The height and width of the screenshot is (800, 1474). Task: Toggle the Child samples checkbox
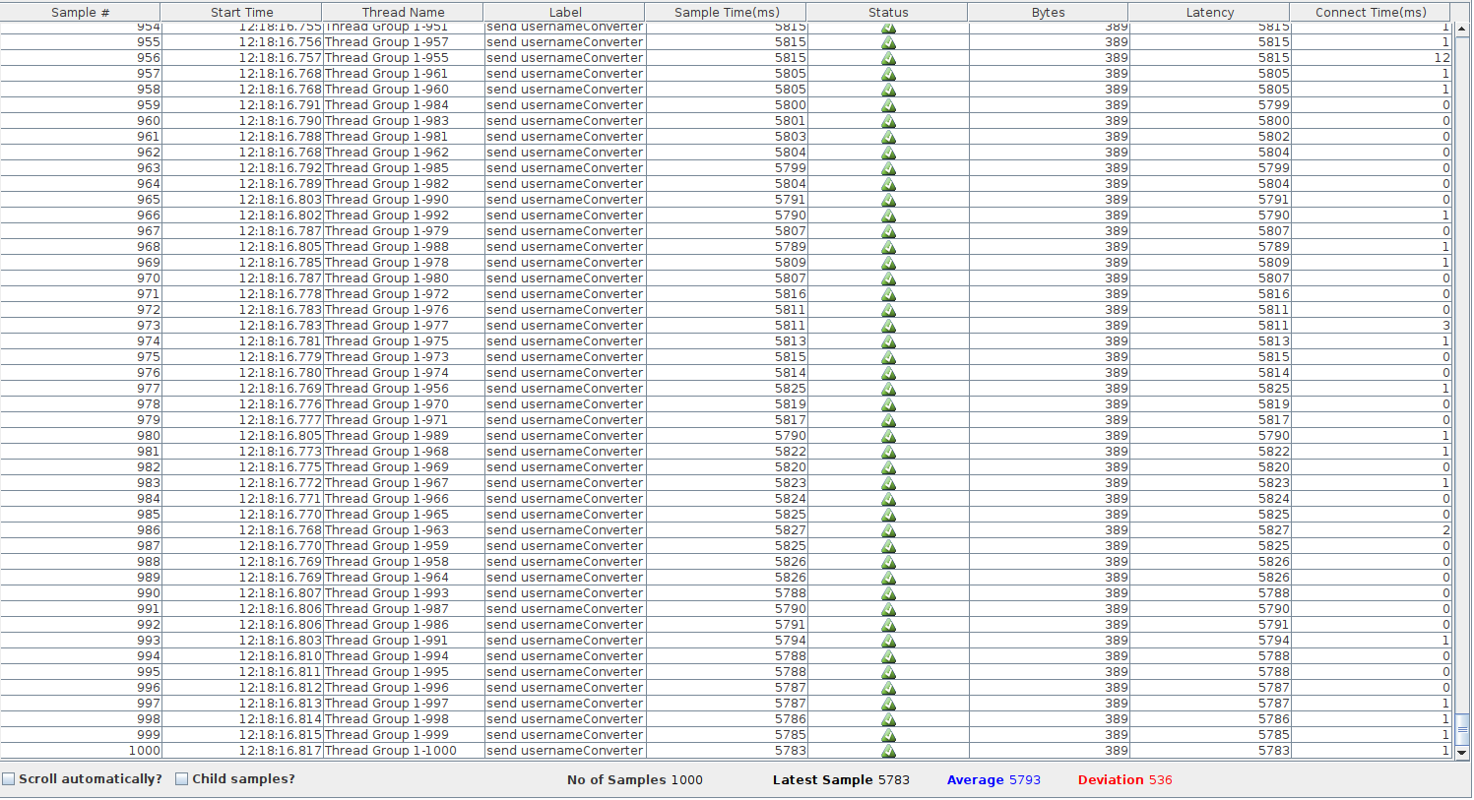coord(182,779)
